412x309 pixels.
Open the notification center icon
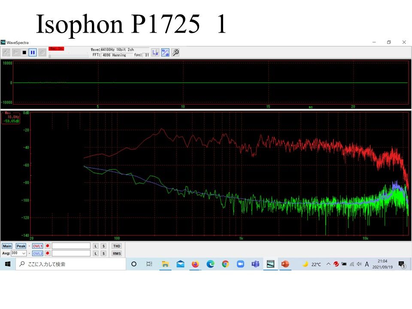(402, 264)
